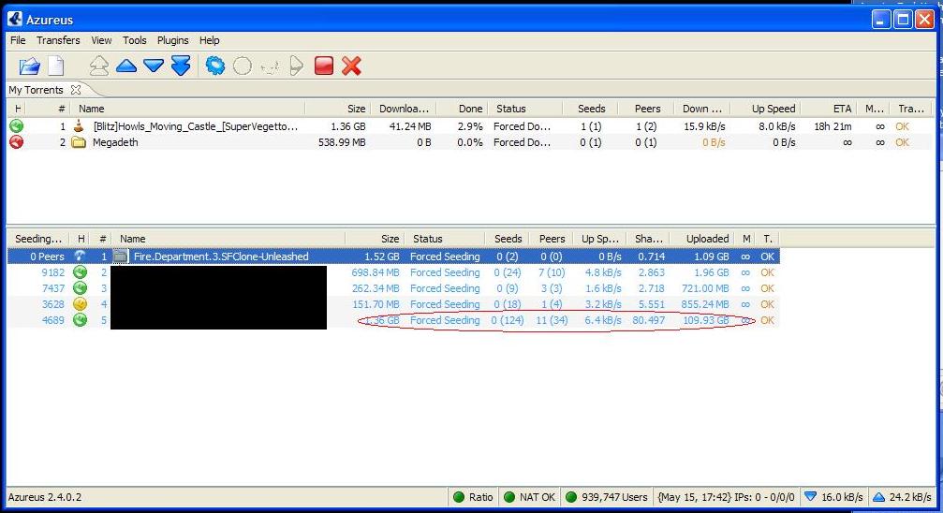Click the 18h 21m ETA value
The width and height of the screenshot is (943, 513).
tap(832, 126)
